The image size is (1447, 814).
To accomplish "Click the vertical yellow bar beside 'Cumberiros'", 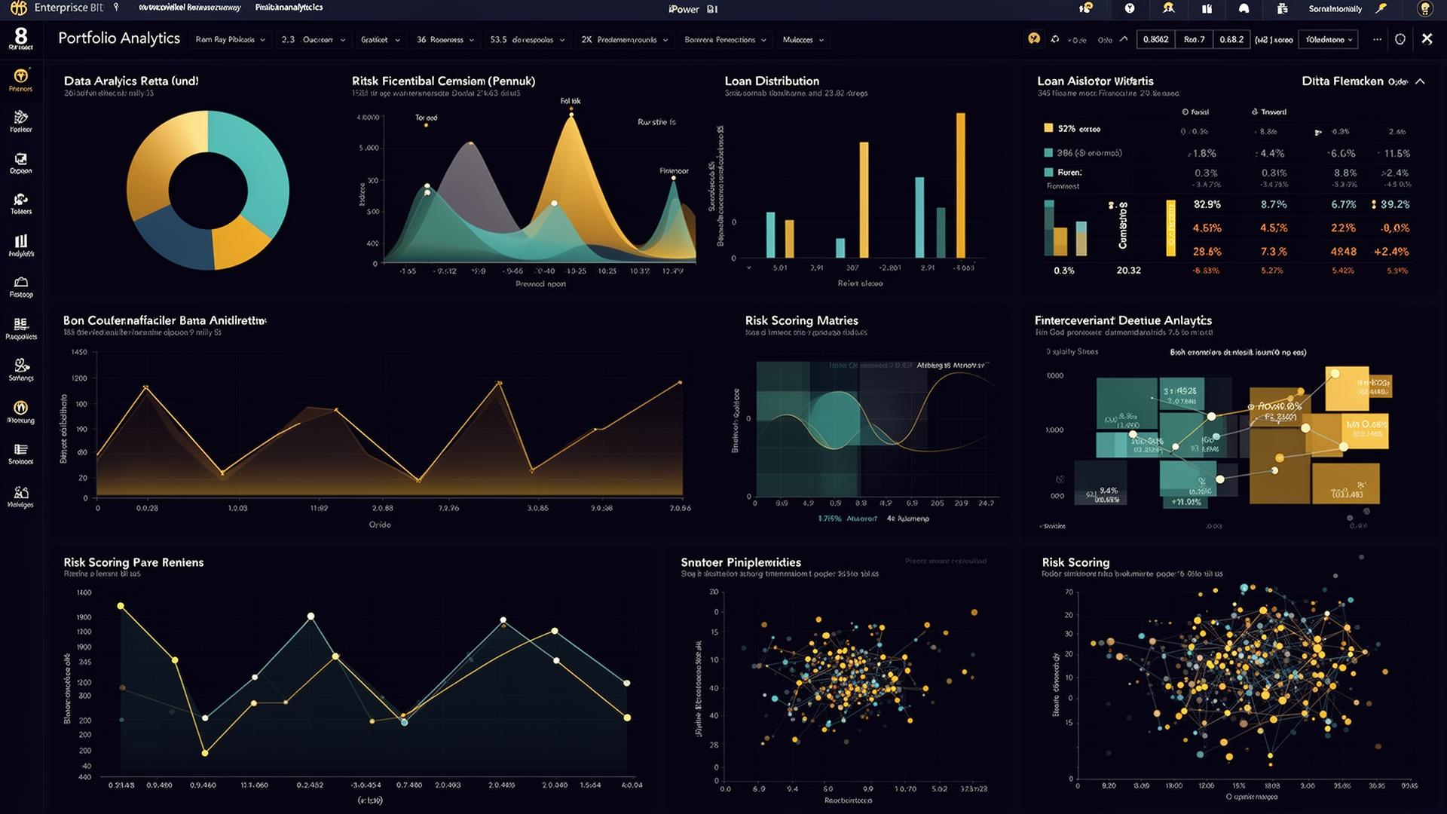I will tap(1170, 228).
